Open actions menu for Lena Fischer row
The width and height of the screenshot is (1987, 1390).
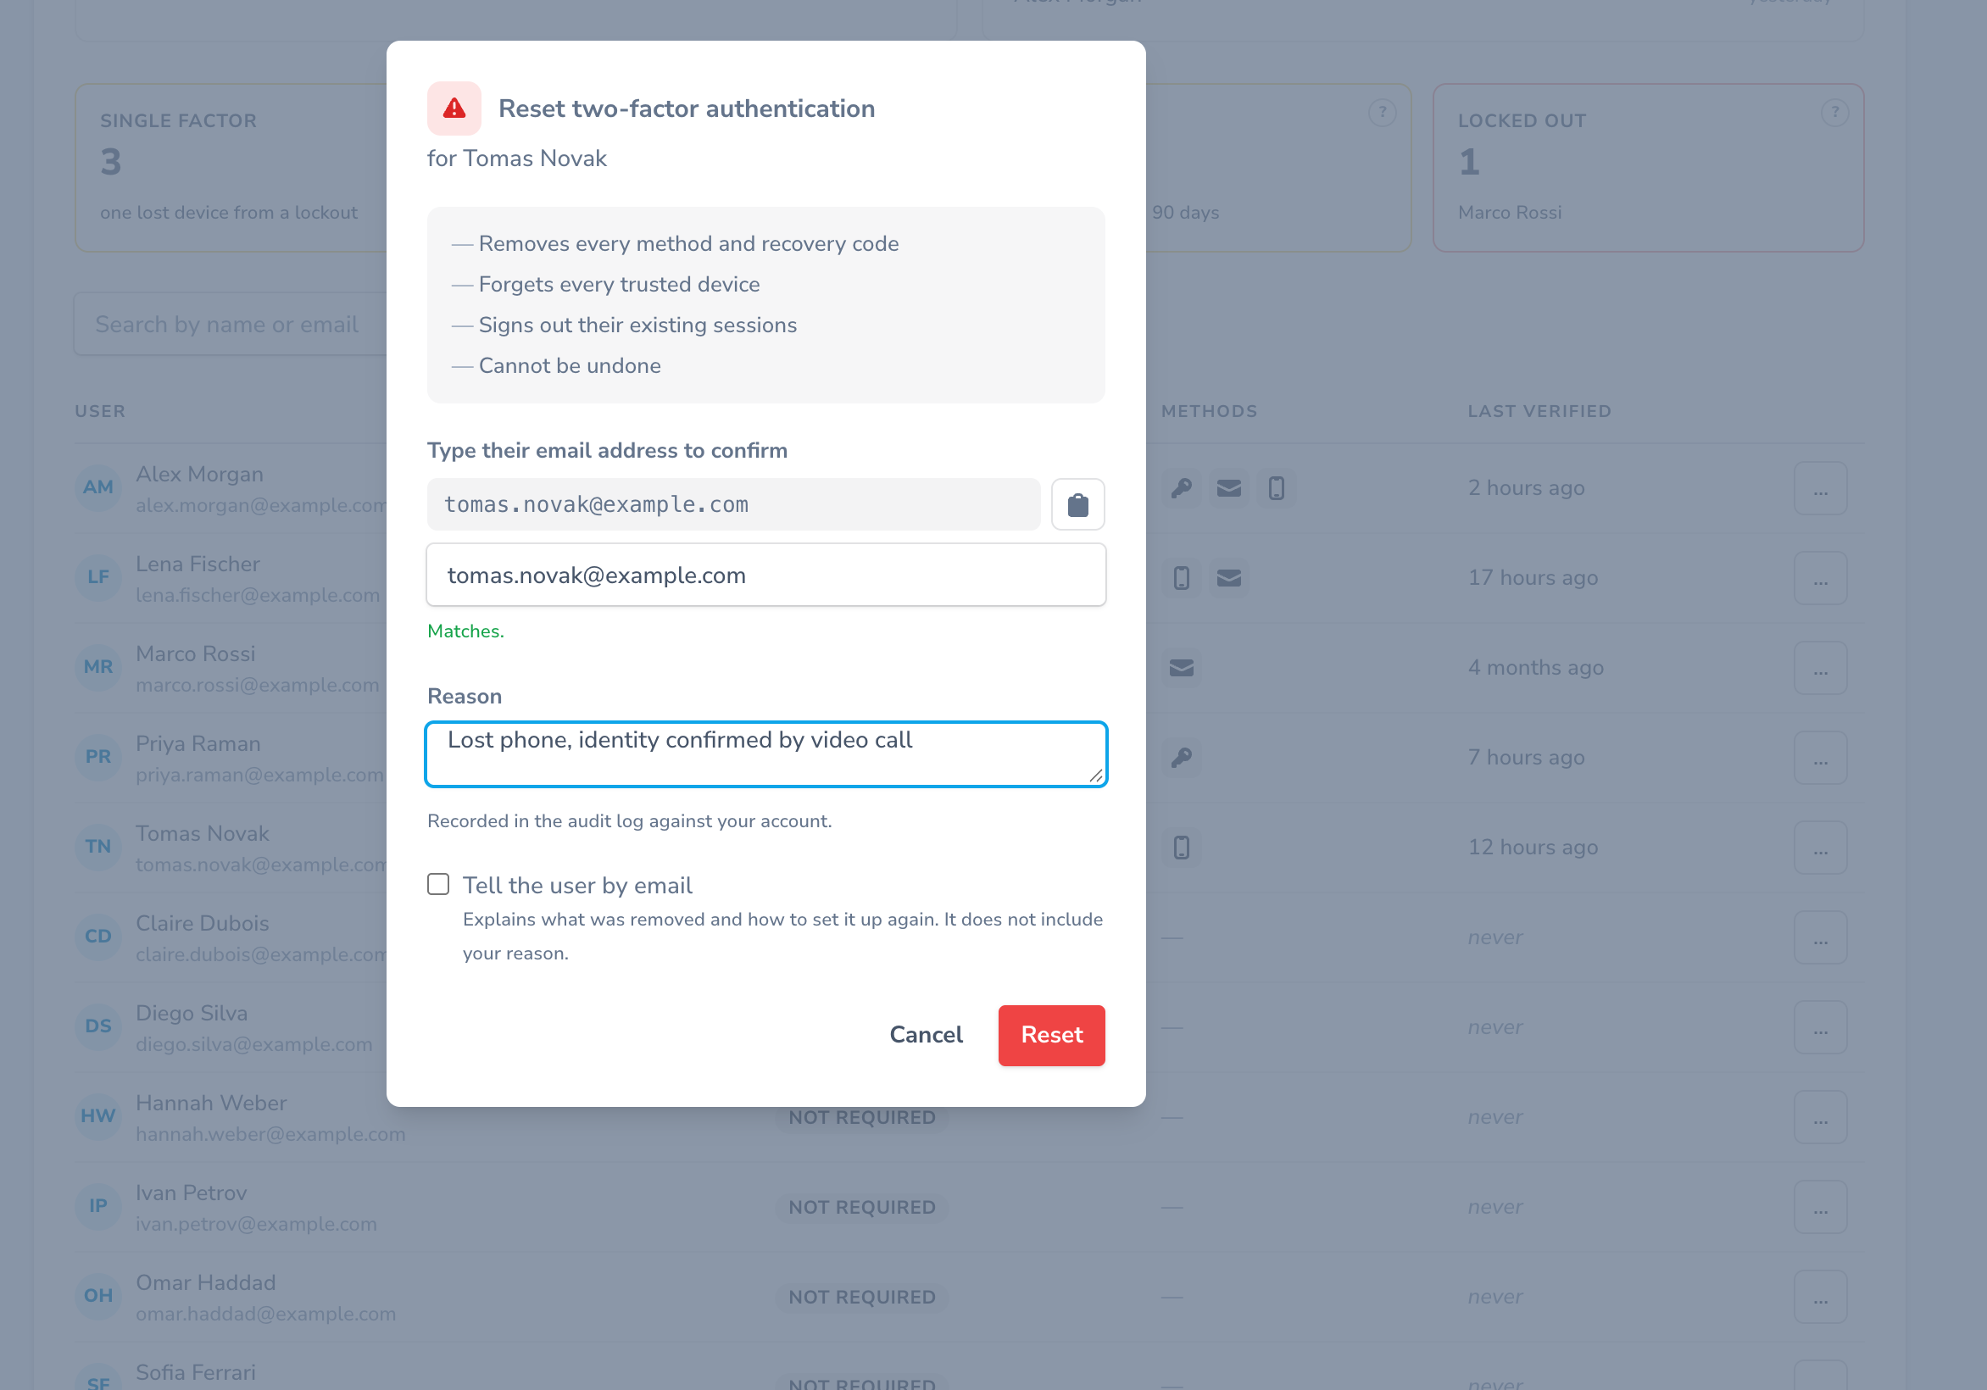point(1820,578)
